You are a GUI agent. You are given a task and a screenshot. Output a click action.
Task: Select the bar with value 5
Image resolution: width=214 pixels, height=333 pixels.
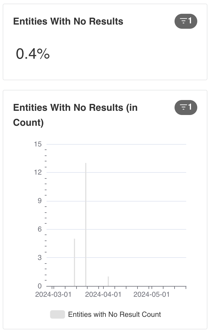pos(75,262)
